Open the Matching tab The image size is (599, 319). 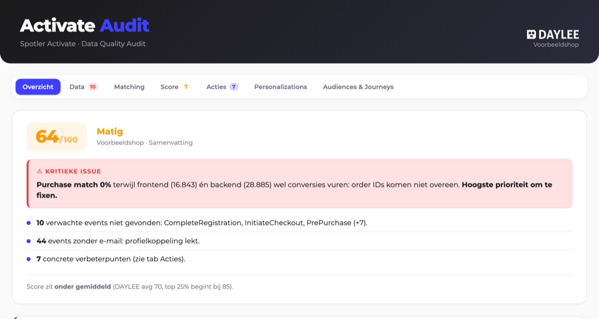click(x=129, y=87)
